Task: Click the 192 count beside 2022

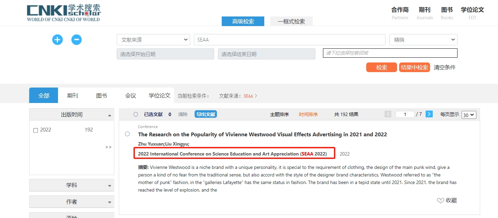Action: point(89,130)
